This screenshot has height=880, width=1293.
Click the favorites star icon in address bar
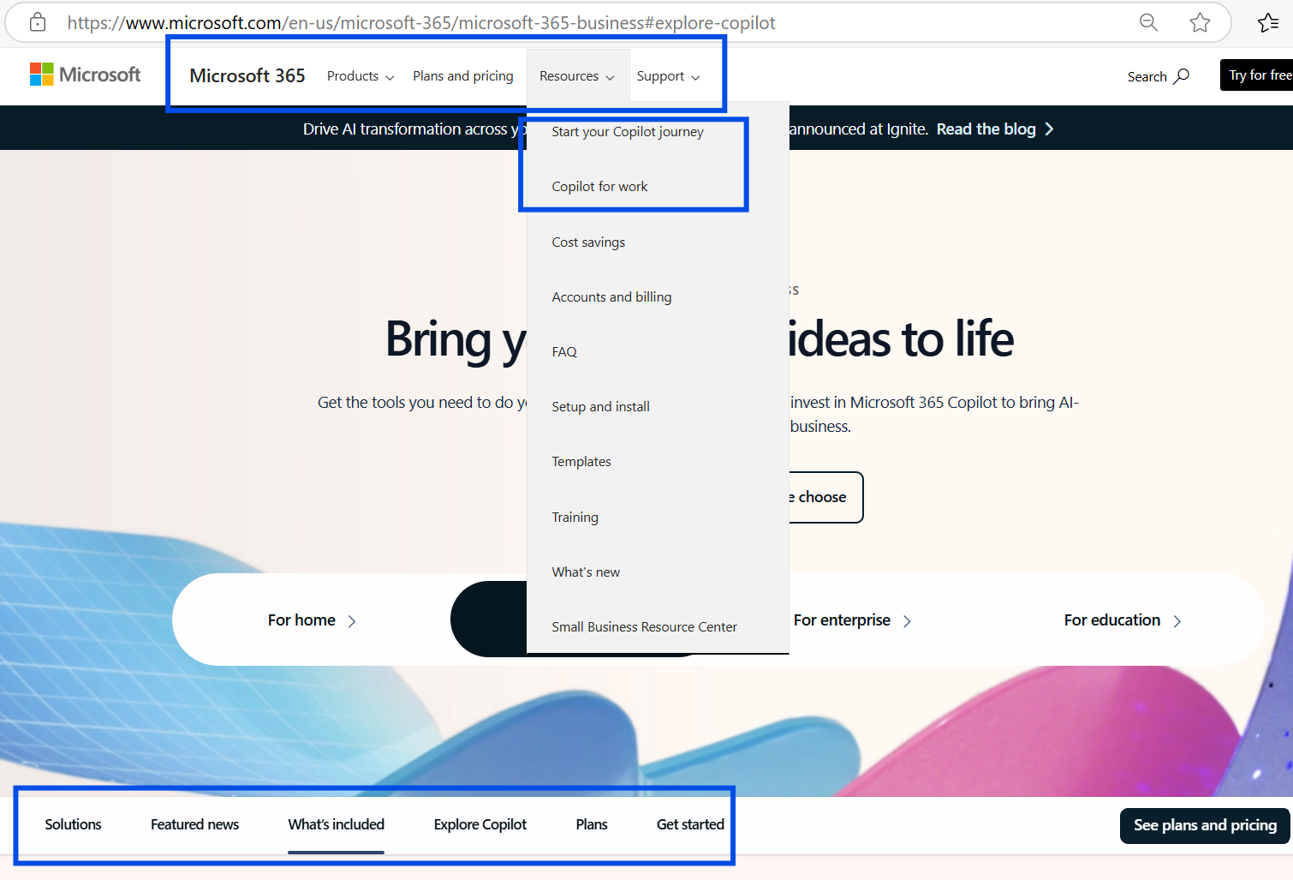tap(1200, 23)
